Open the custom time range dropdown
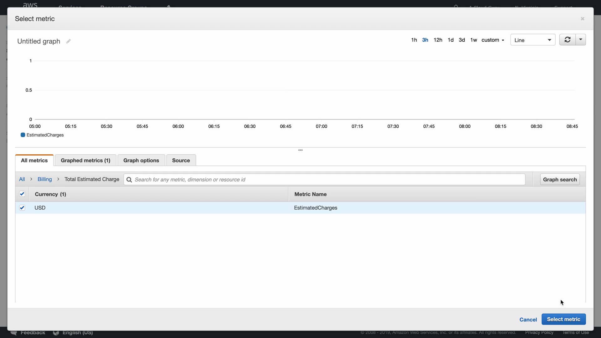 point(493,40)
